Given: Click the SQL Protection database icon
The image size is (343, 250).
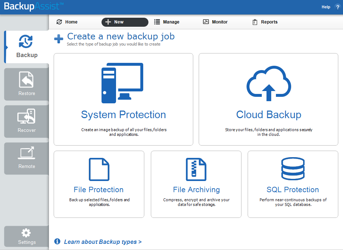Looking at the screenshot, I should click(x=293, y=169).
